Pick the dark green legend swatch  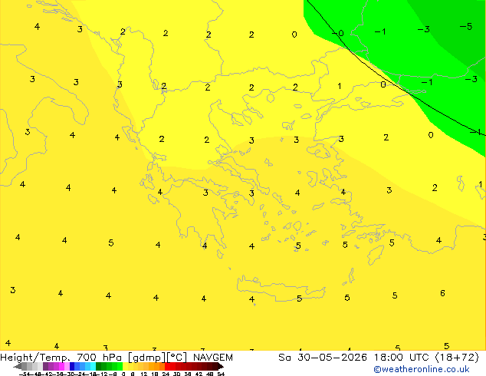click(98, 366)
